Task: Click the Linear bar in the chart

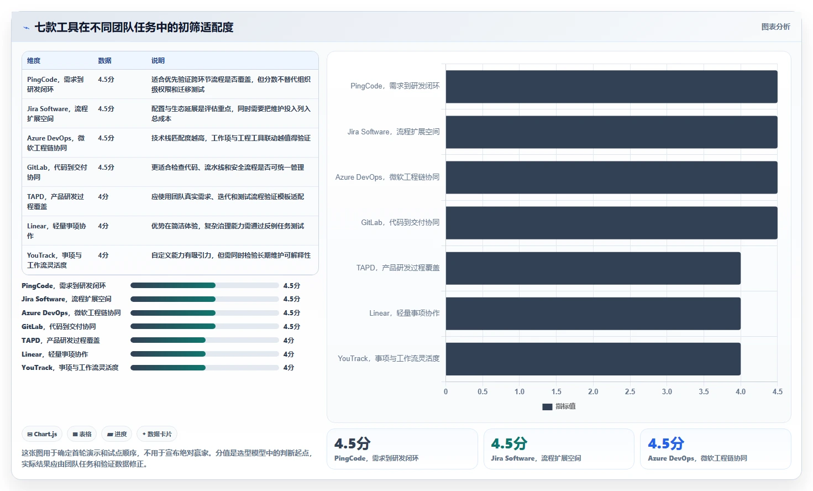Action: [x=593, y=314]
